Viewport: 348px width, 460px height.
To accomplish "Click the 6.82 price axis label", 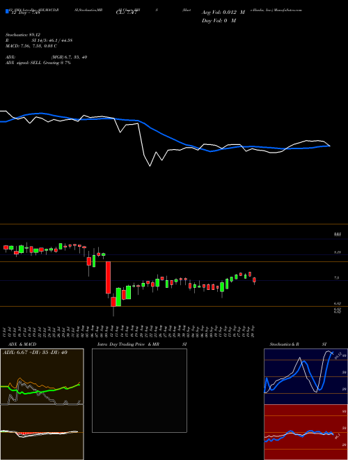I will [337, 304].
